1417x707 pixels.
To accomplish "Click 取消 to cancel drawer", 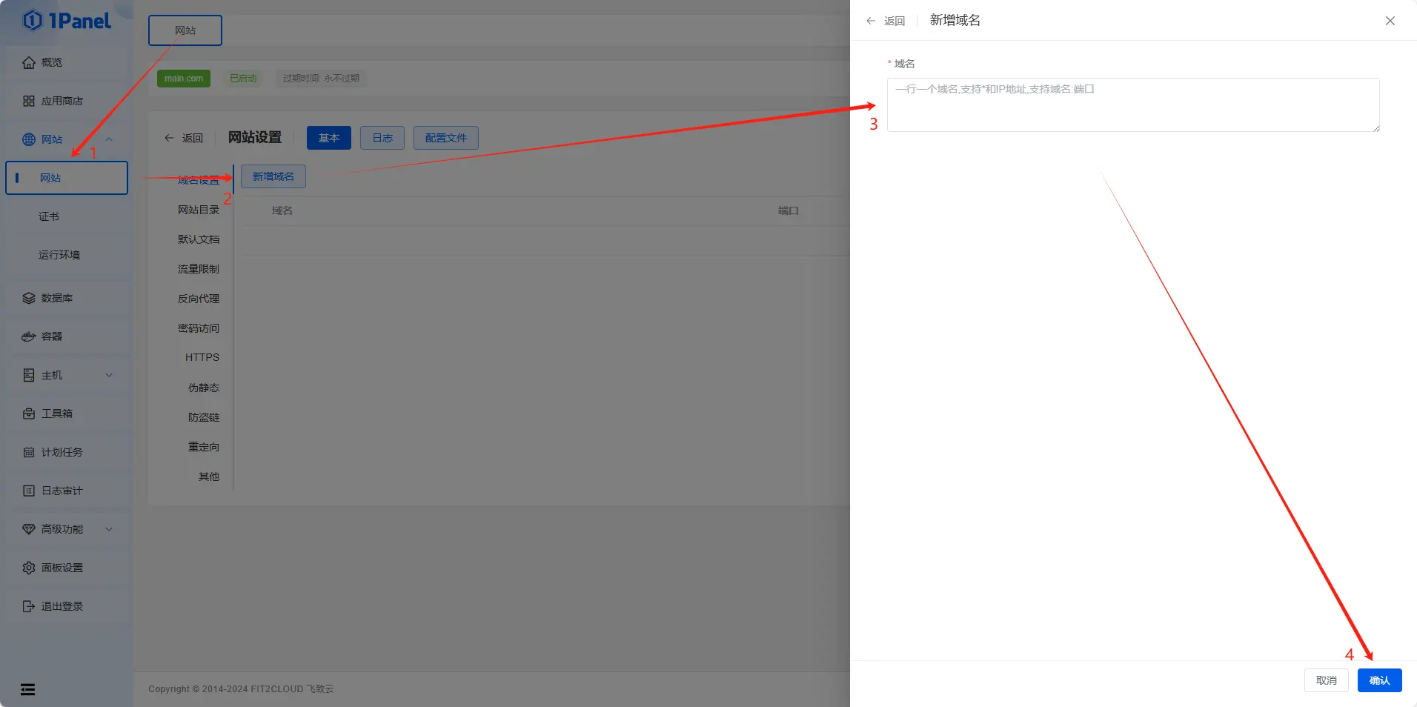I will tap(1327, 680).
